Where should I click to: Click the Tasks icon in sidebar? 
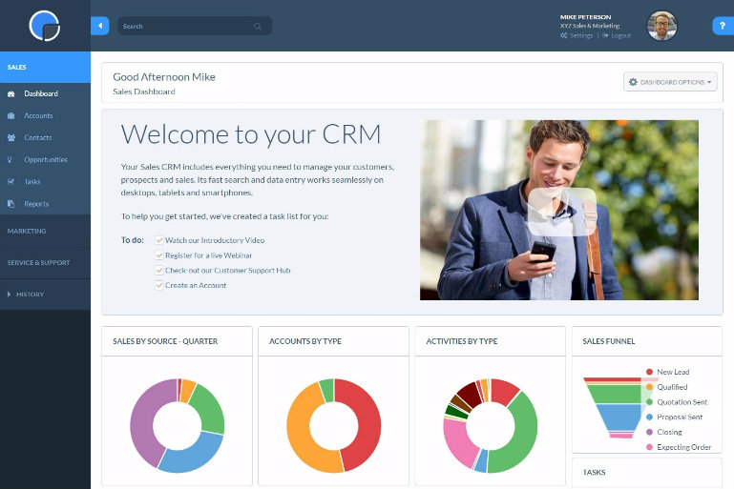pos(10,181)
